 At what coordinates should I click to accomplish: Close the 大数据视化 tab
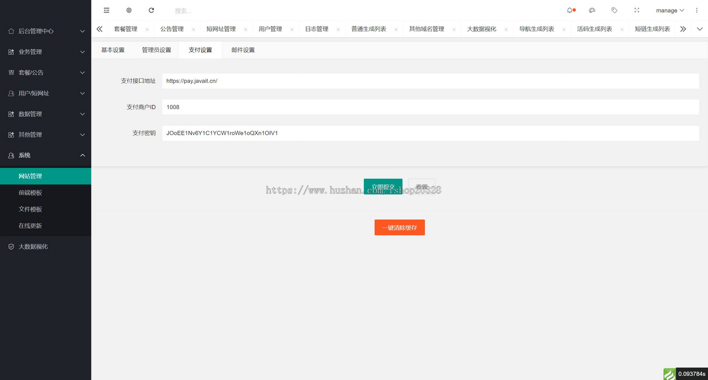pos(506,29)
